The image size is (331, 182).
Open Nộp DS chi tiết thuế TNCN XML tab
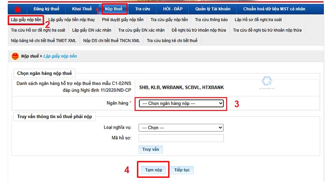(x=111, y=41)
